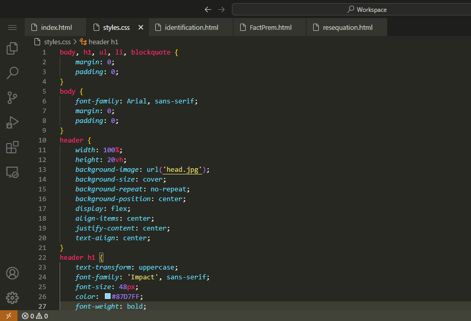Click the remote window indicator in status bar

(x=9, y=316)
